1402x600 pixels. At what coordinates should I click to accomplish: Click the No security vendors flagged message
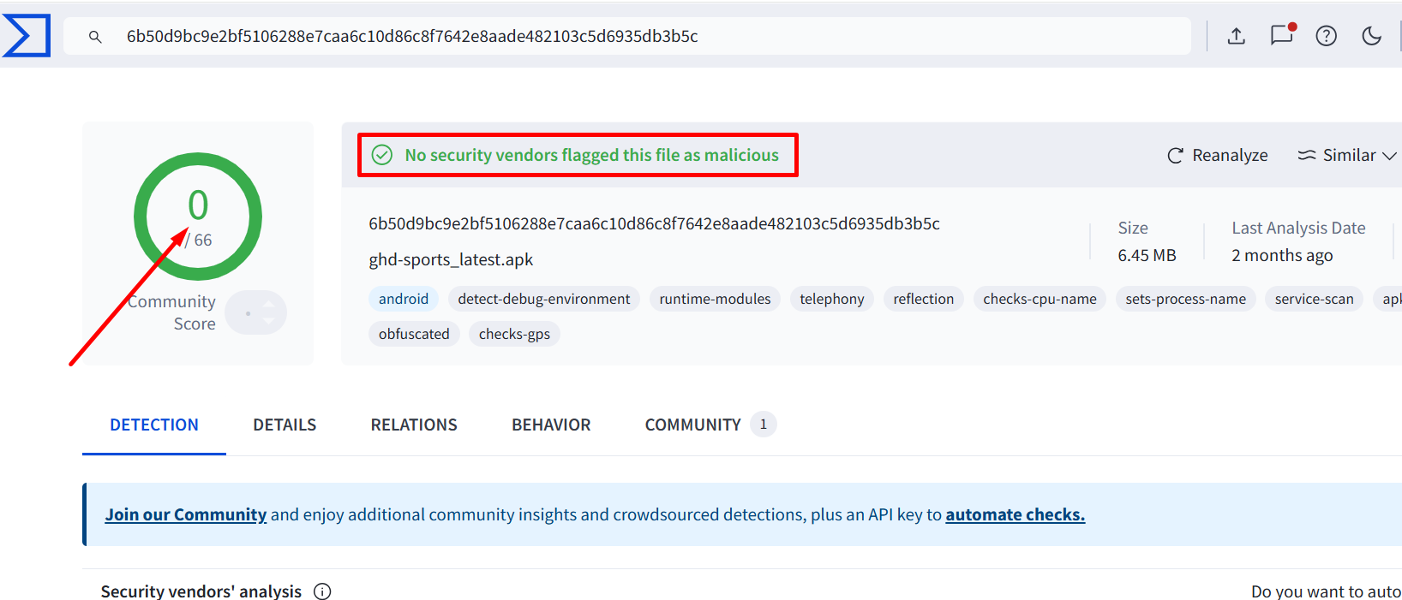point(591,155)
